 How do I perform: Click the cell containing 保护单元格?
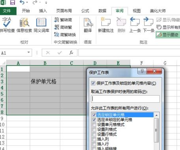45,81
